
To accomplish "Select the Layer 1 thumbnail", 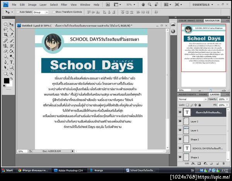I will click(x=186, y=130).
